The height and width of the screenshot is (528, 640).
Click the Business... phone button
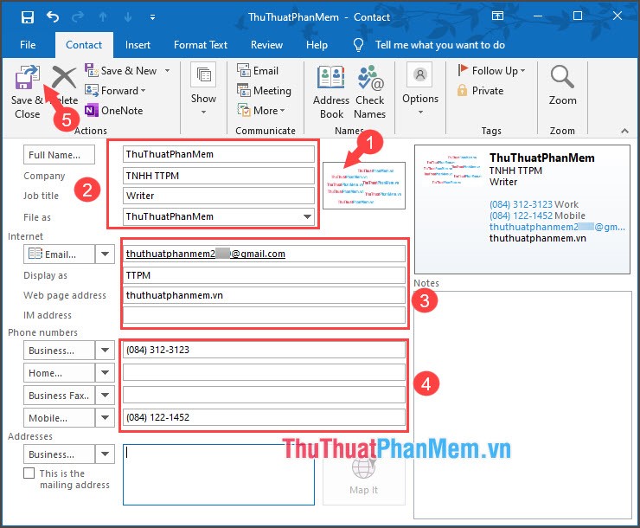click(59, 351)
